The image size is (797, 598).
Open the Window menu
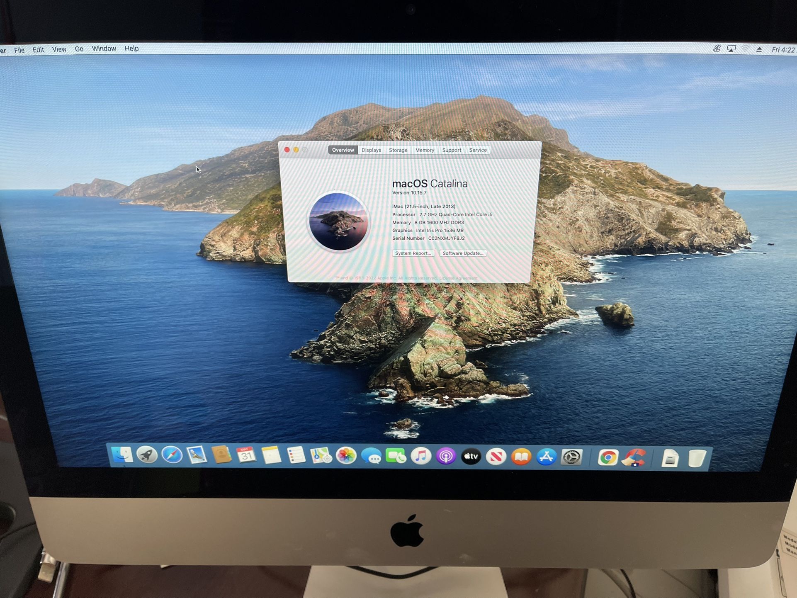pyautogui.click(x=104, y=49)
